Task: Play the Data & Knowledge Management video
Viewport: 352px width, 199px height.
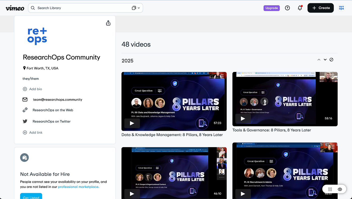Action: coord(132,123)
